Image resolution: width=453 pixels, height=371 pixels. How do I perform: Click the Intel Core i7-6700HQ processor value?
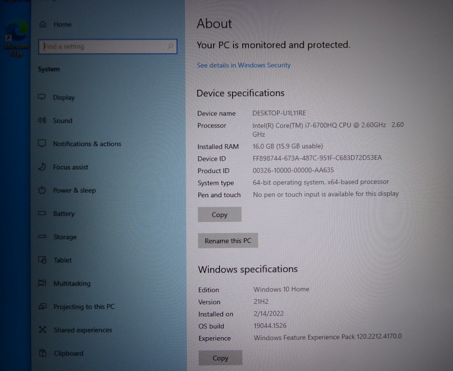point(328,129)
